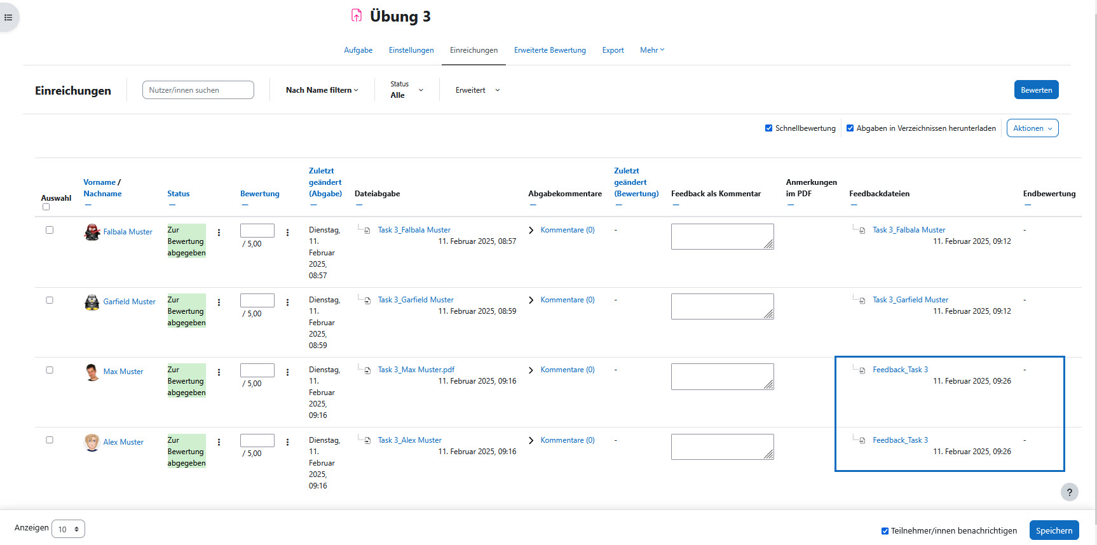Switch to the Erweiterte Bewertung tab
The width and height of the screenshot is (1097, 545).
pyautogui.click(x=550, y=50)
